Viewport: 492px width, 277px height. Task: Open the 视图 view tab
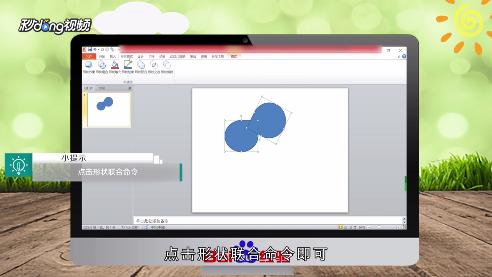tap(204, 57)
